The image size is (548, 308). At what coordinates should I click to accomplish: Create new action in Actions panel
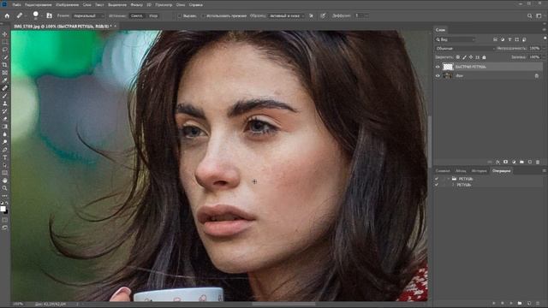pos(529,303)
